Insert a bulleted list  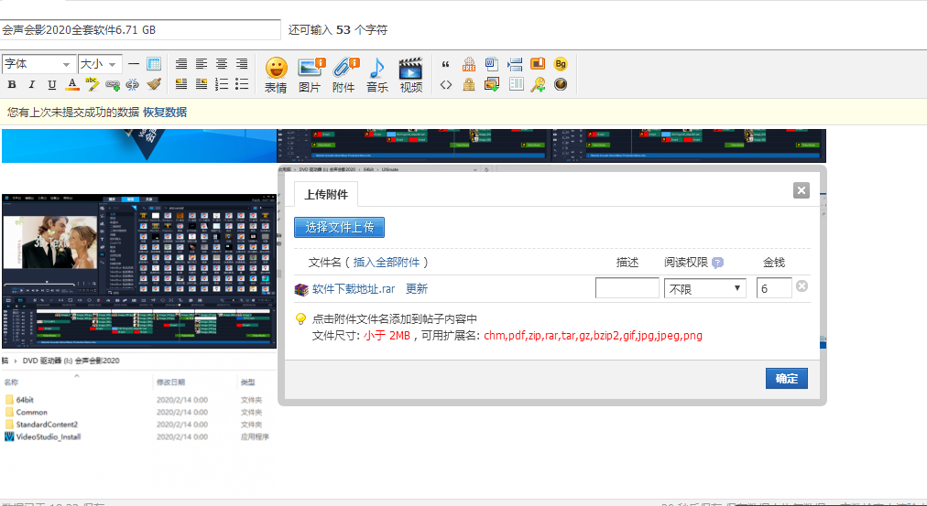click(x=242, y=84)
